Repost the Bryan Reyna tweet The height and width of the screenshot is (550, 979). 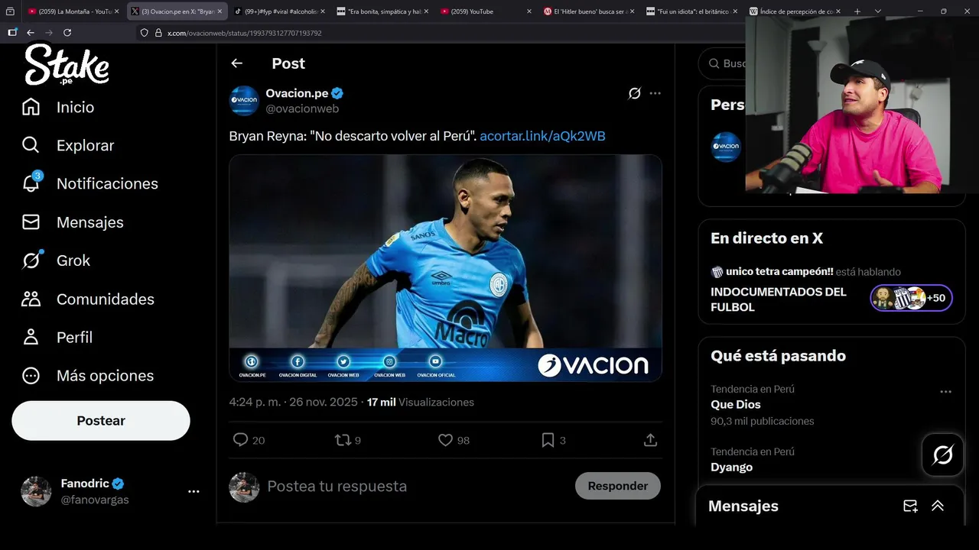click(x=343, y=440)
